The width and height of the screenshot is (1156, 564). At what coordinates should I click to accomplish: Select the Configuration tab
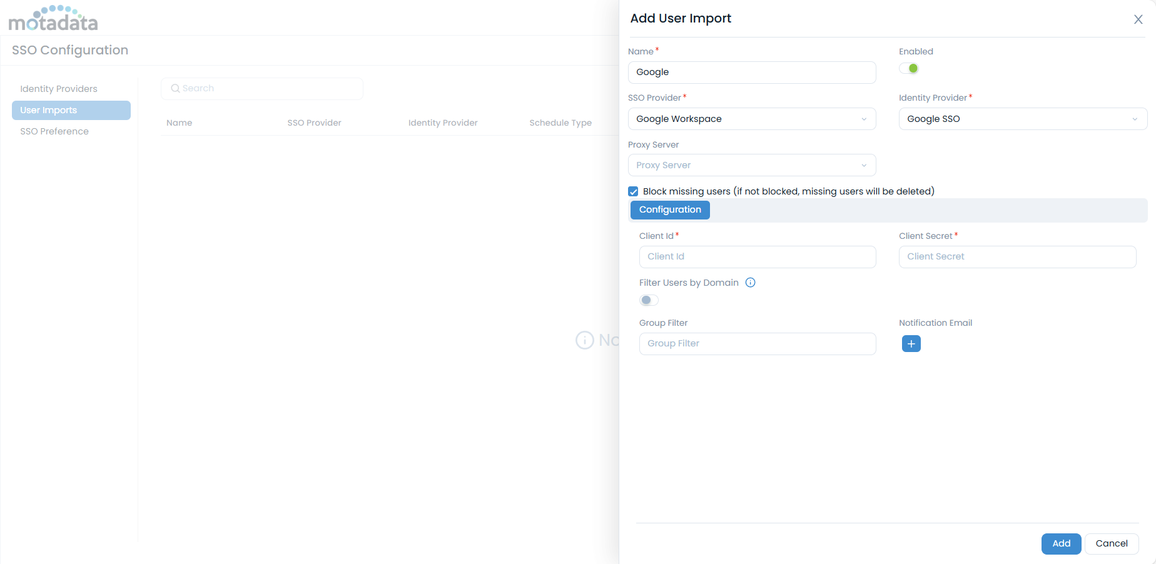(x=669, y=210)
